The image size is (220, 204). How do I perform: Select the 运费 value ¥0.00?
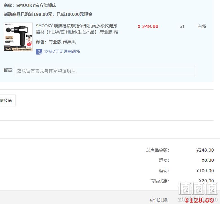pyautogui.click(x=208, y=160)
